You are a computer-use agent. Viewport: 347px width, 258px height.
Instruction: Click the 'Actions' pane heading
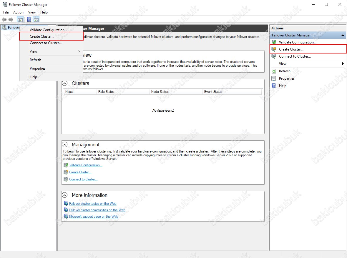278,28
